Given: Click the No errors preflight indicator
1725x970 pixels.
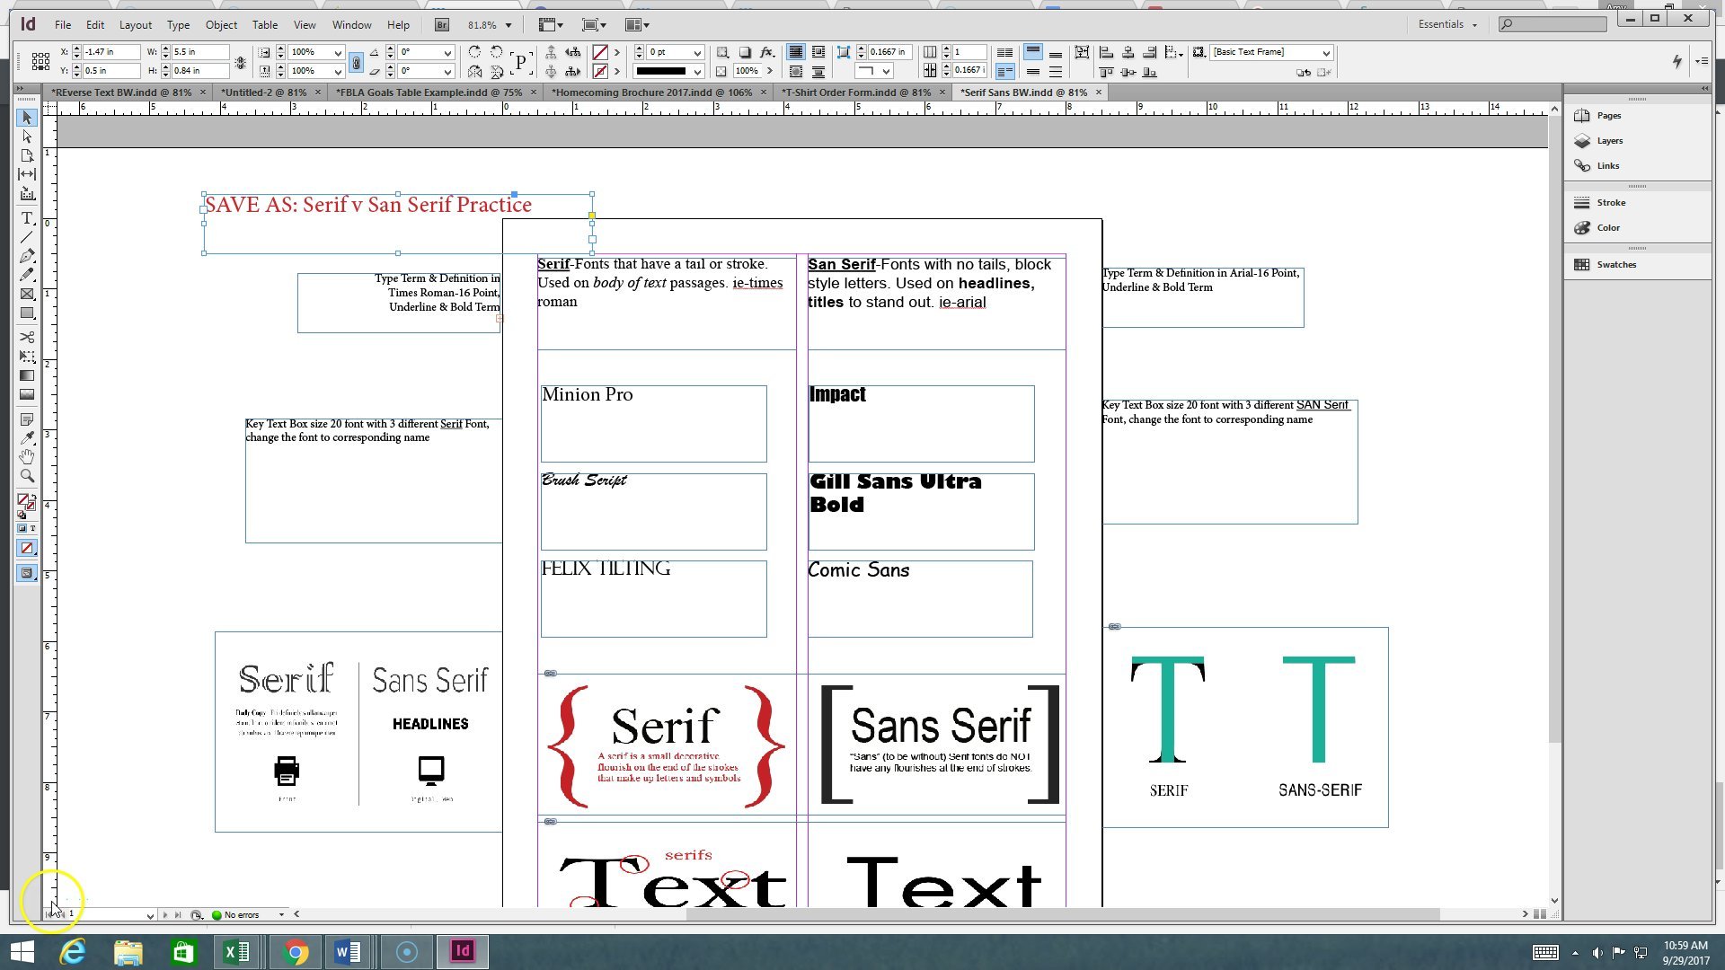Looking at the screenshot, I should click(237, 914).
